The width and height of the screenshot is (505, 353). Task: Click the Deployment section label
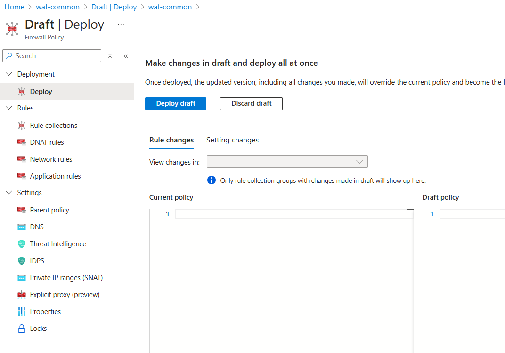36,74
